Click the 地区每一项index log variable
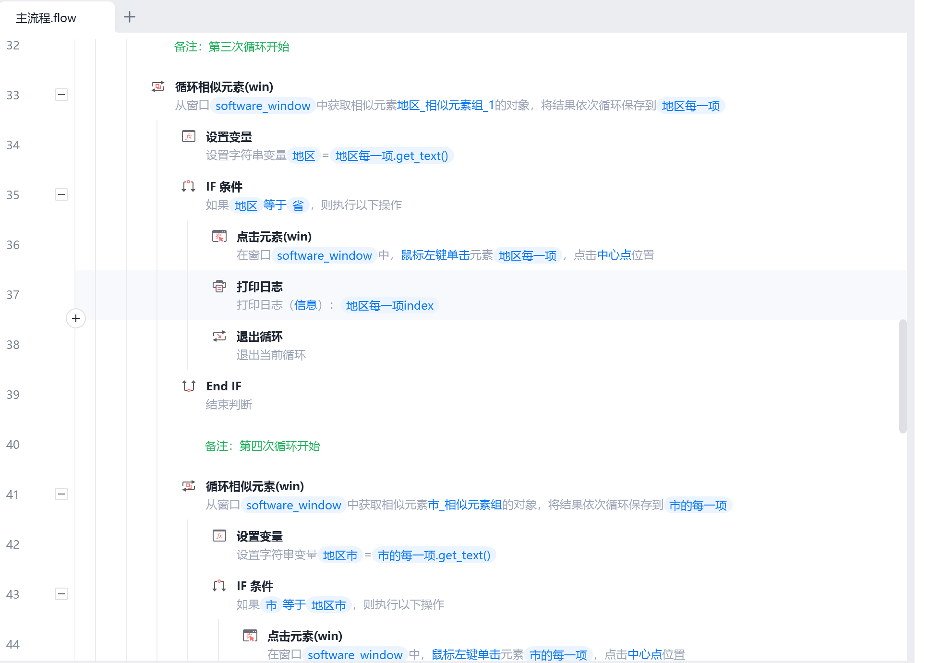The width and height of the screenshot is (929, 663). pos(389,305)
